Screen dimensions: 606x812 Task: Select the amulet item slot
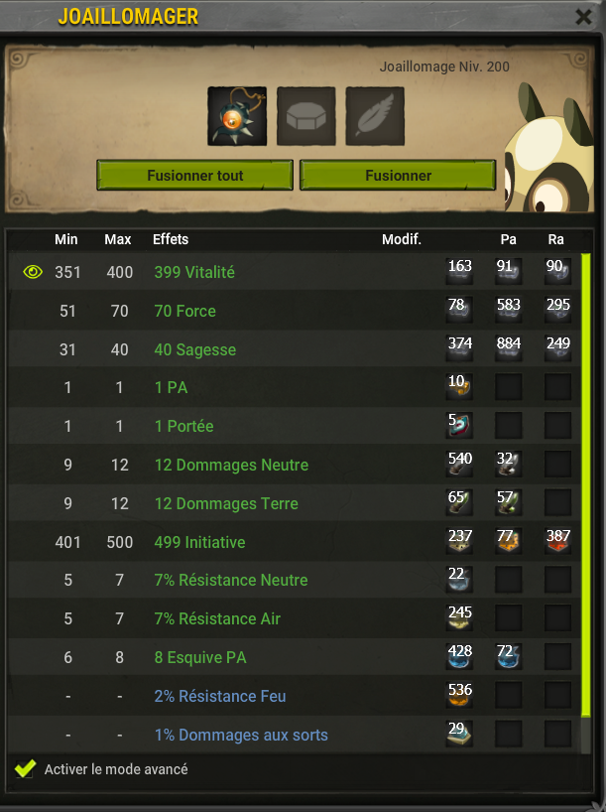pyautogui.click(x=237, y=116)
